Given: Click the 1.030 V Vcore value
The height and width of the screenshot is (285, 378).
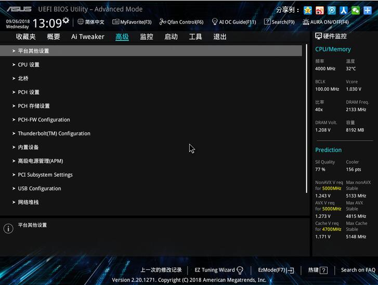Looking at the screenshot, I should (354, 89).
